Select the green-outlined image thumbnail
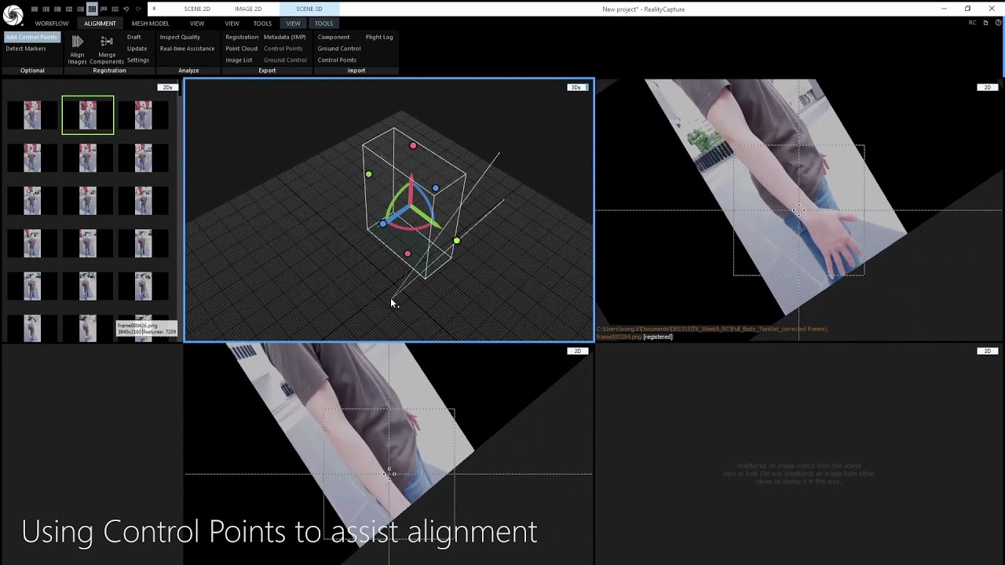Viewport: 1005px width, 565px height. [88, 115]
